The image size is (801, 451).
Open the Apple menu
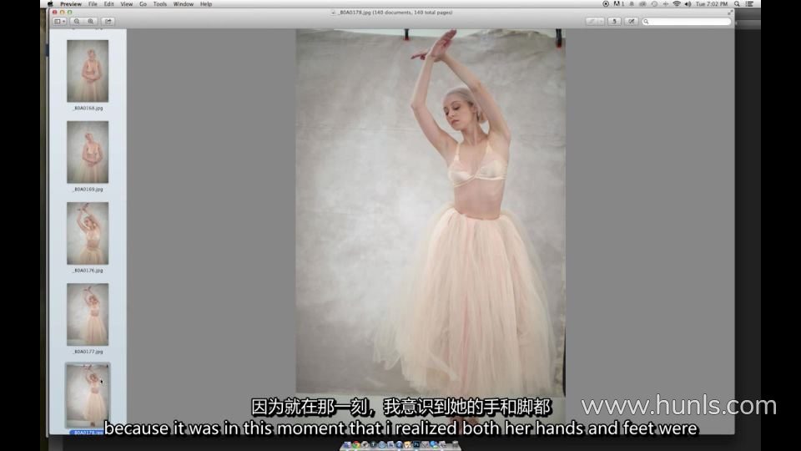click(50, 3)
